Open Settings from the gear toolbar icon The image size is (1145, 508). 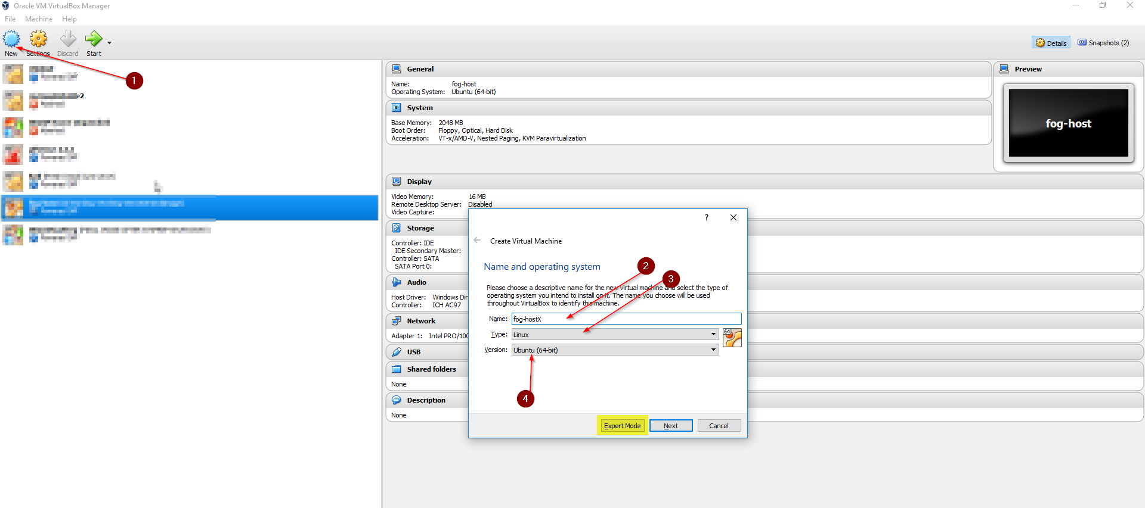point(39,39)
